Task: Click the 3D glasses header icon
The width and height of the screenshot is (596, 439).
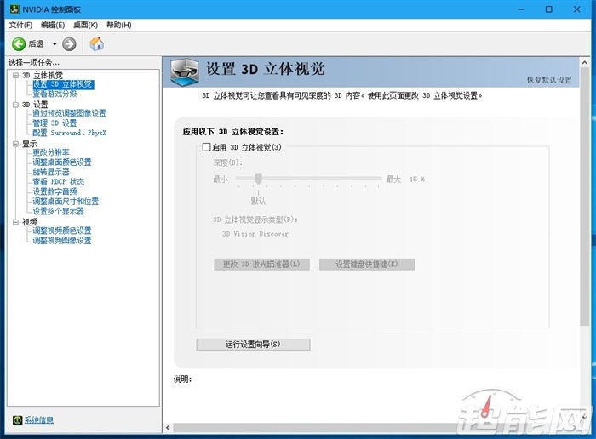Action: pyautogui.click(x=185, y=71)
